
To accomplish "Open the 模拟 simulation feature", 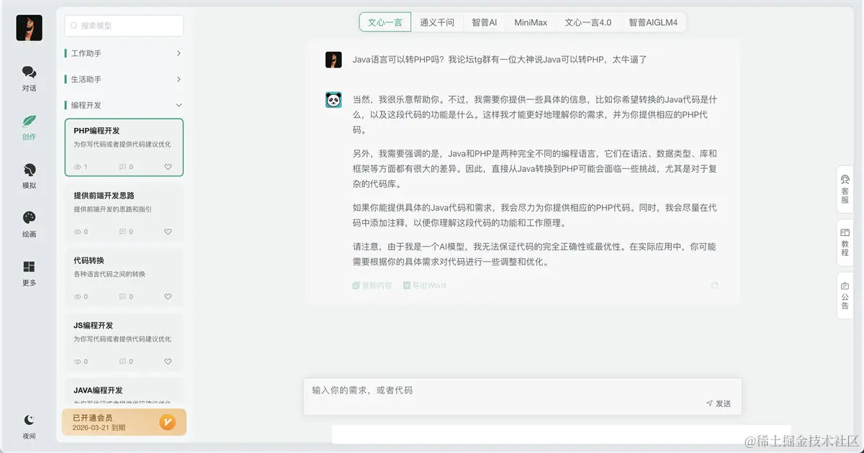I will coord(28,175).
